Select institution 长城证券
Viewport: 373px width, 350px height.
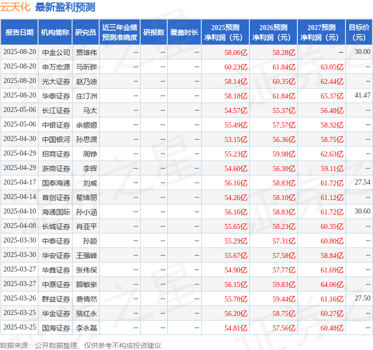tap(56, 226)
